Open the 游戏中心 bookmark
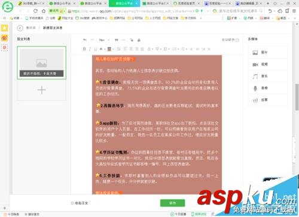This screenshot has height=217, width=299. coord(99,18)
